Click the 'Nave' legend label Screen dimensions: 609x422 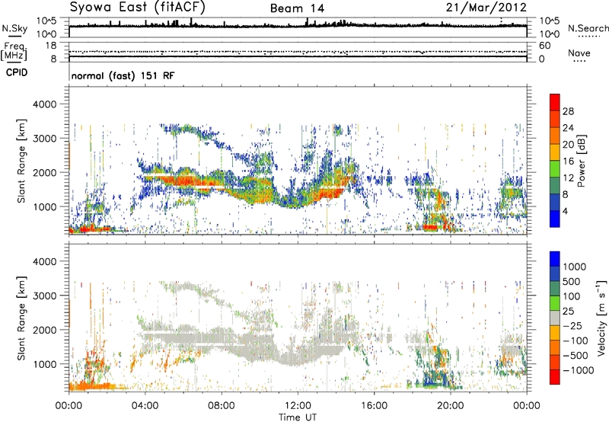pos(579,53)
